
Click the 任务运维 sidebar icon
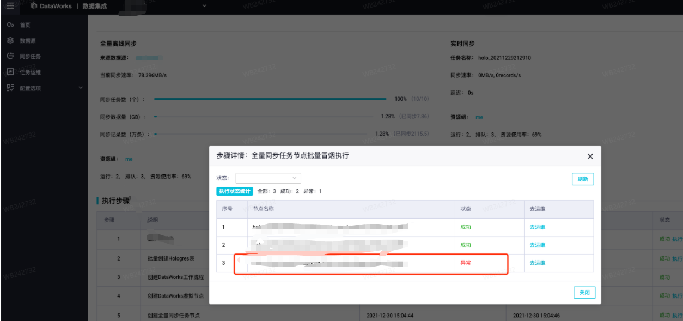10,72
